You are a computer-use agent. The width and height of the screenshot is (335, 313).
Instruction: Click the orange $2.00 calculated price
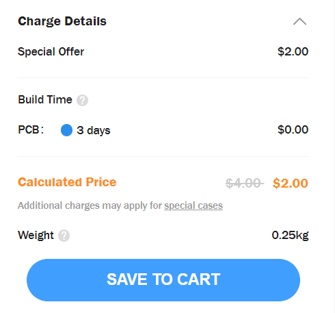pyautogui.click(x=291, y=184)
